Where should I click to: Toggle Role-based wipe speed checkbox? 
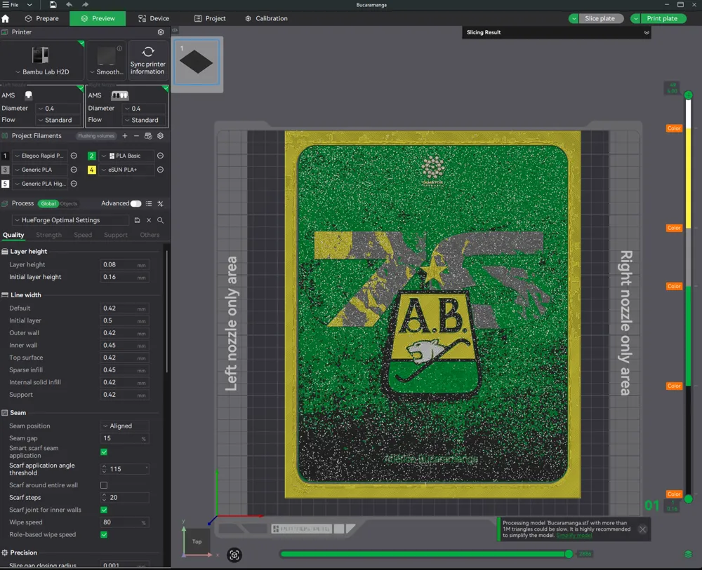(x=104, y=534)
